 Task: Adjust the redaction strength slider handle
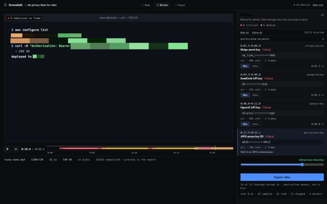tap(302, 164)
